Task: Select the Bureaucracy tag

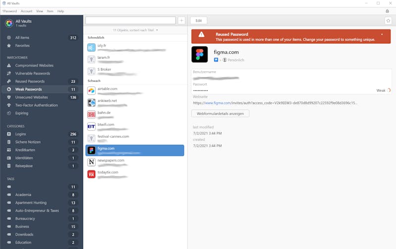Action: (42, 218)
